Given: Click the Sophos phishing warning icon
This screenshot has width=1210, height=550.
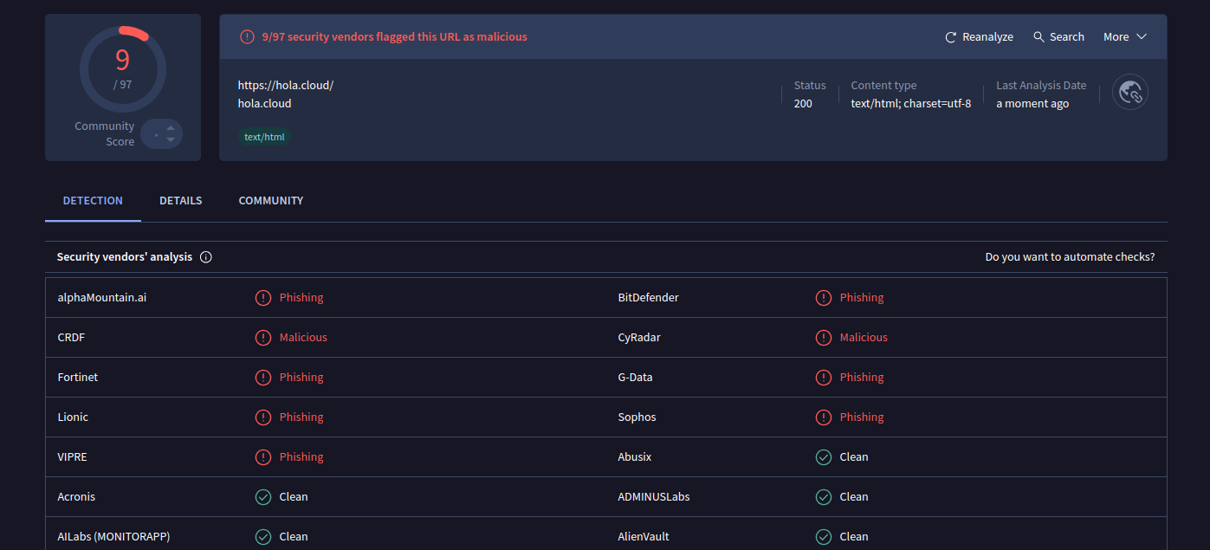Looking at the screenshot, I should [824, 417].
